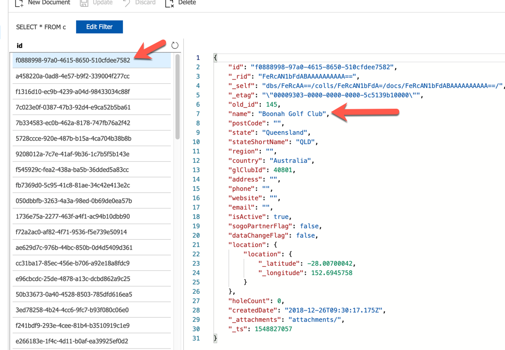505x350 pixels.
Task: Select document cc31ba17-85ec-456e-b706-a92e18a8fdc9
Action: (92, 263)
